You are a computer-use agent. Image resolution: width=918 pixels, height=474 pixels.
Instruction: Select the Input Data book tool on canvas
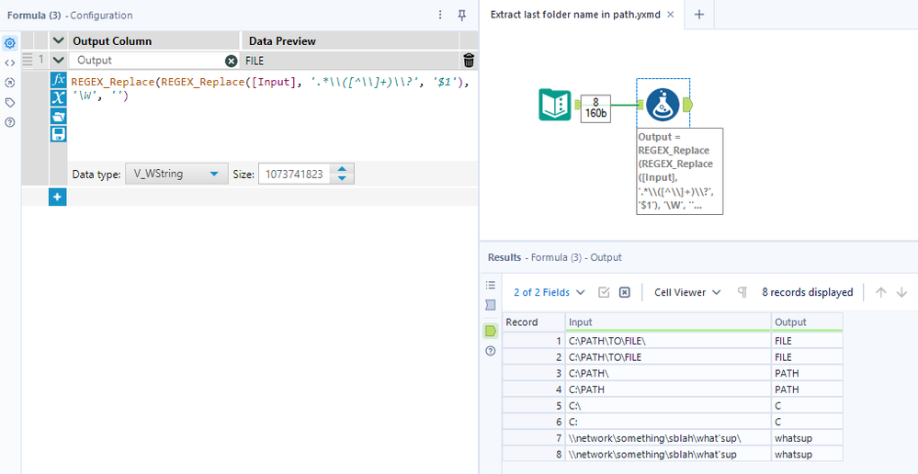click(555, 106)
